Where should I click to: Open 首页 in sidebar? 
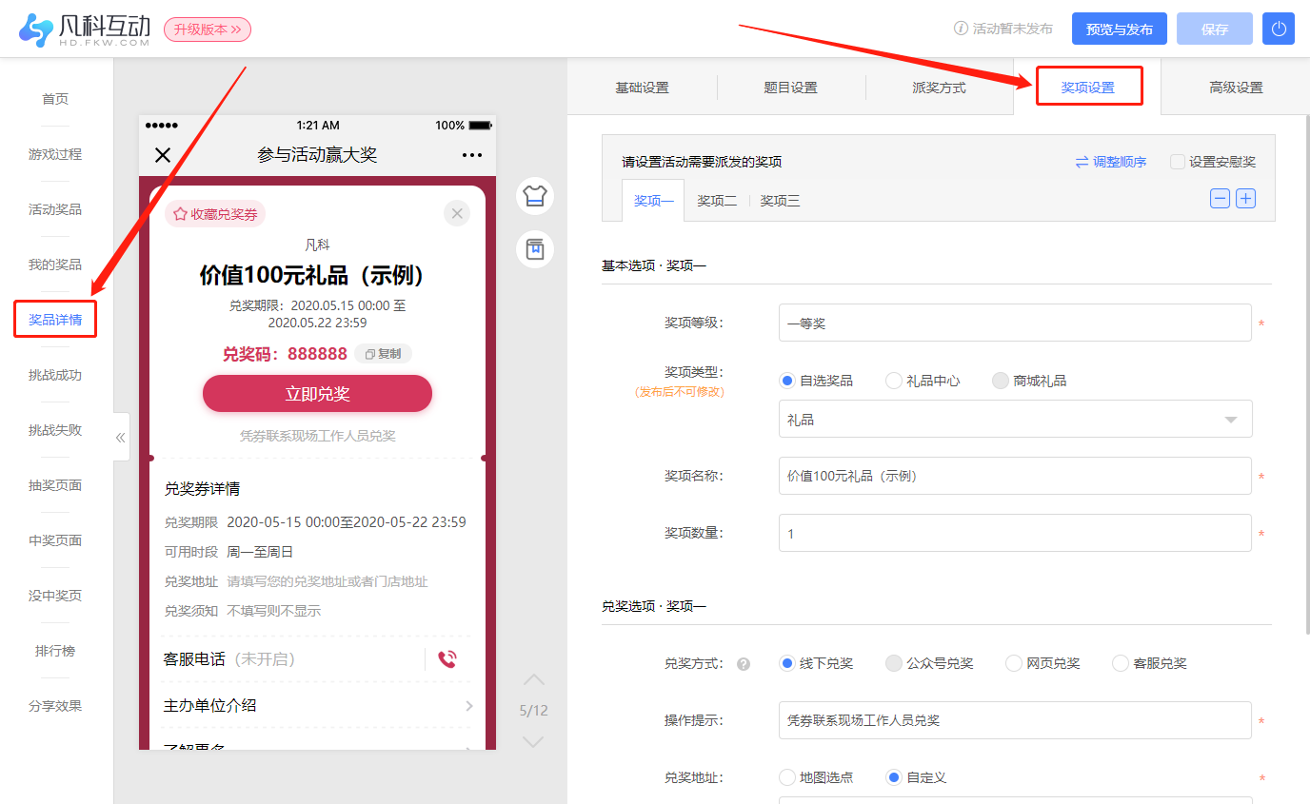pyautogui.click(x=55, y=99)
